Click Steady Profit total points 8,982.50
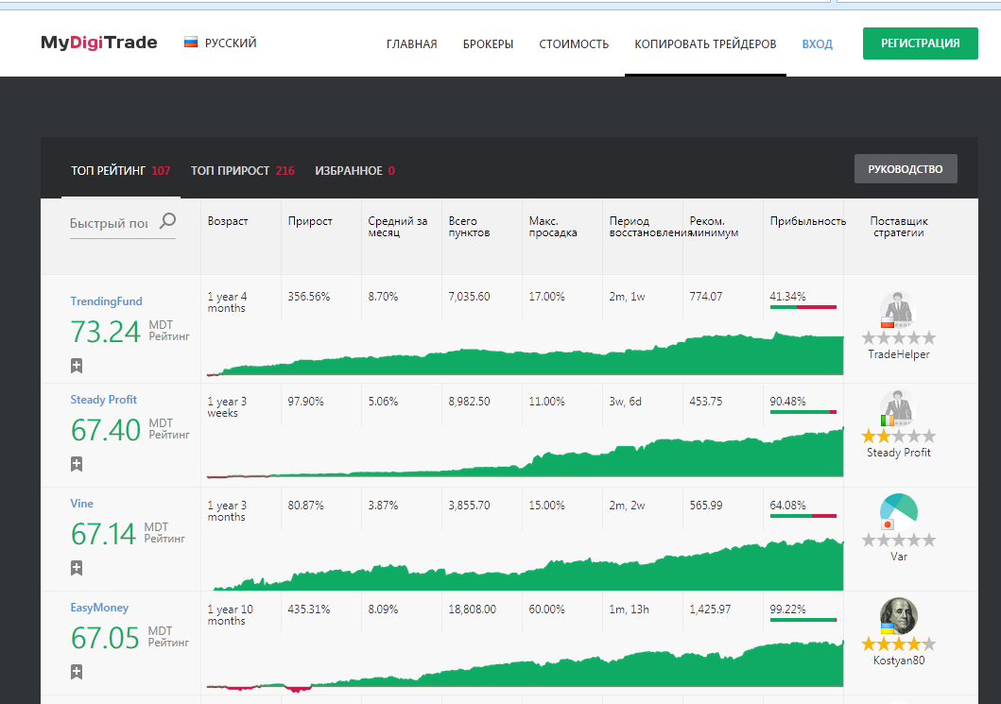This screenshot has width=1001, height=704. click(469, 402)
